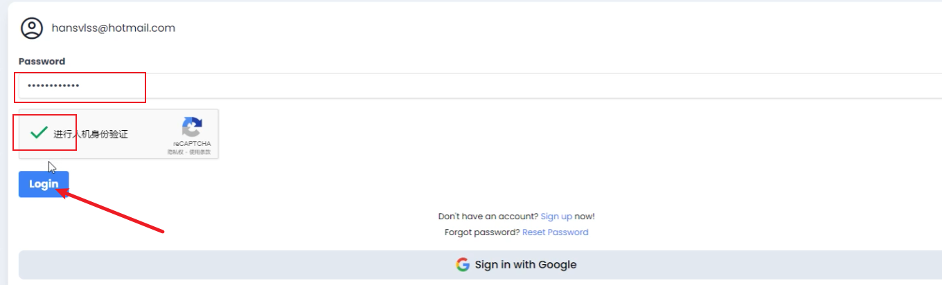Click the word "now!" after Sign up
This screenshot has width=942, height=285.
click(x=585, y=217)
